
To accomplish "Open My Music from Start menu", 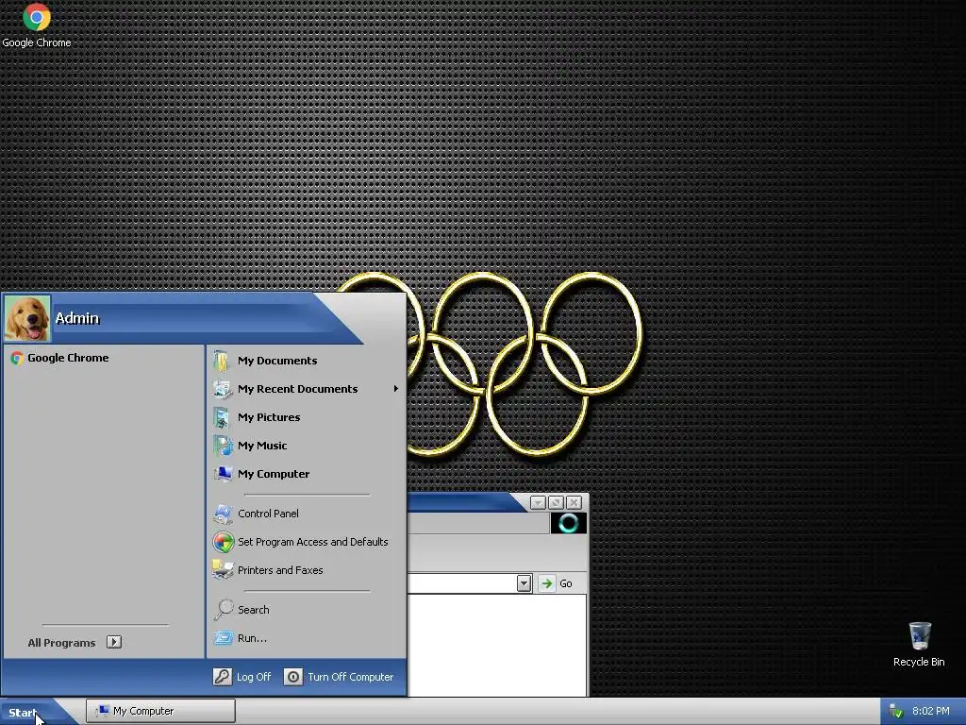I will tap(307, 446).
